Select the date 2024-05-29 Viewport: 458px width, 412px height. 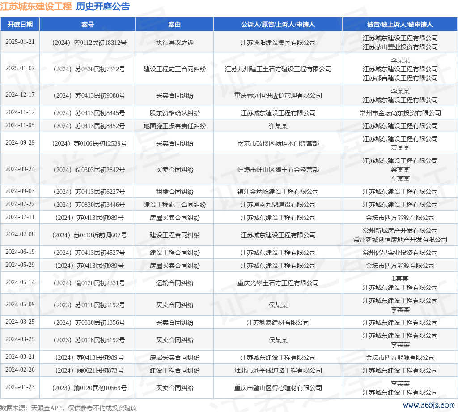click(x=20, y=265)
